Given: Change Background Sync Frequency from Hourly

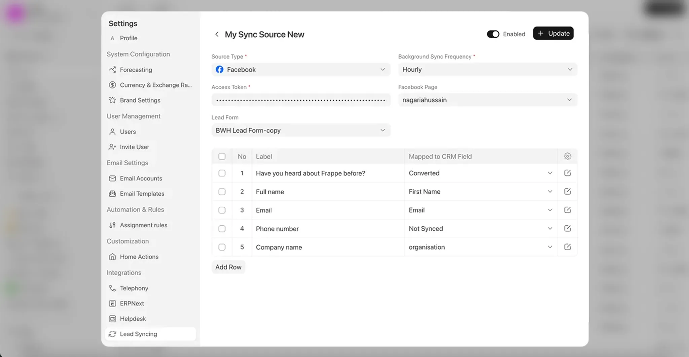Looking at the screenshot, I should (487, 70).
